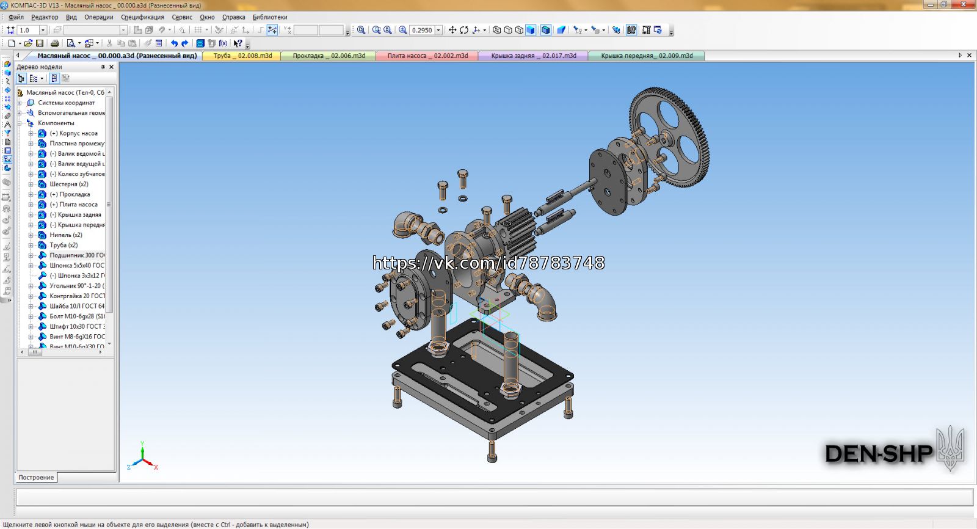Open the Редактор menu

tap(45, 17)
